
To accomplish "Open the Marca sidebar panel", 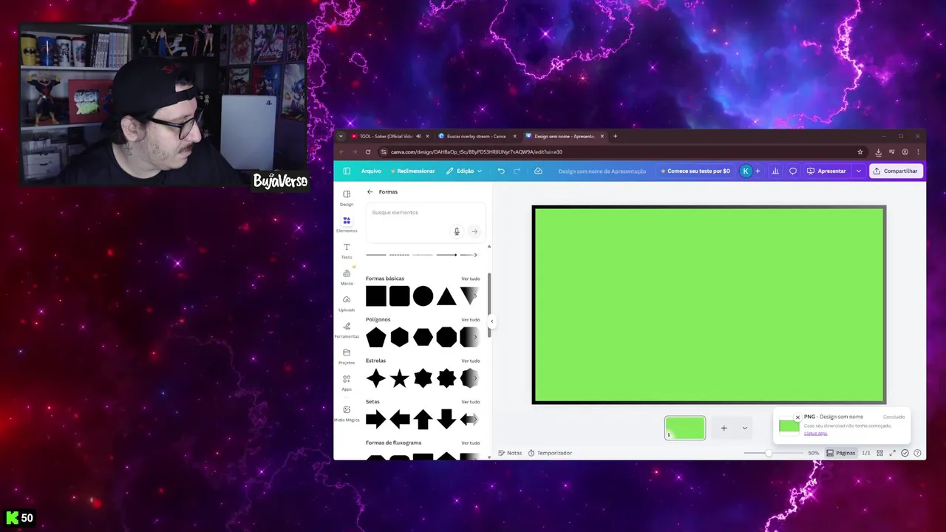I will click(347, 277).
